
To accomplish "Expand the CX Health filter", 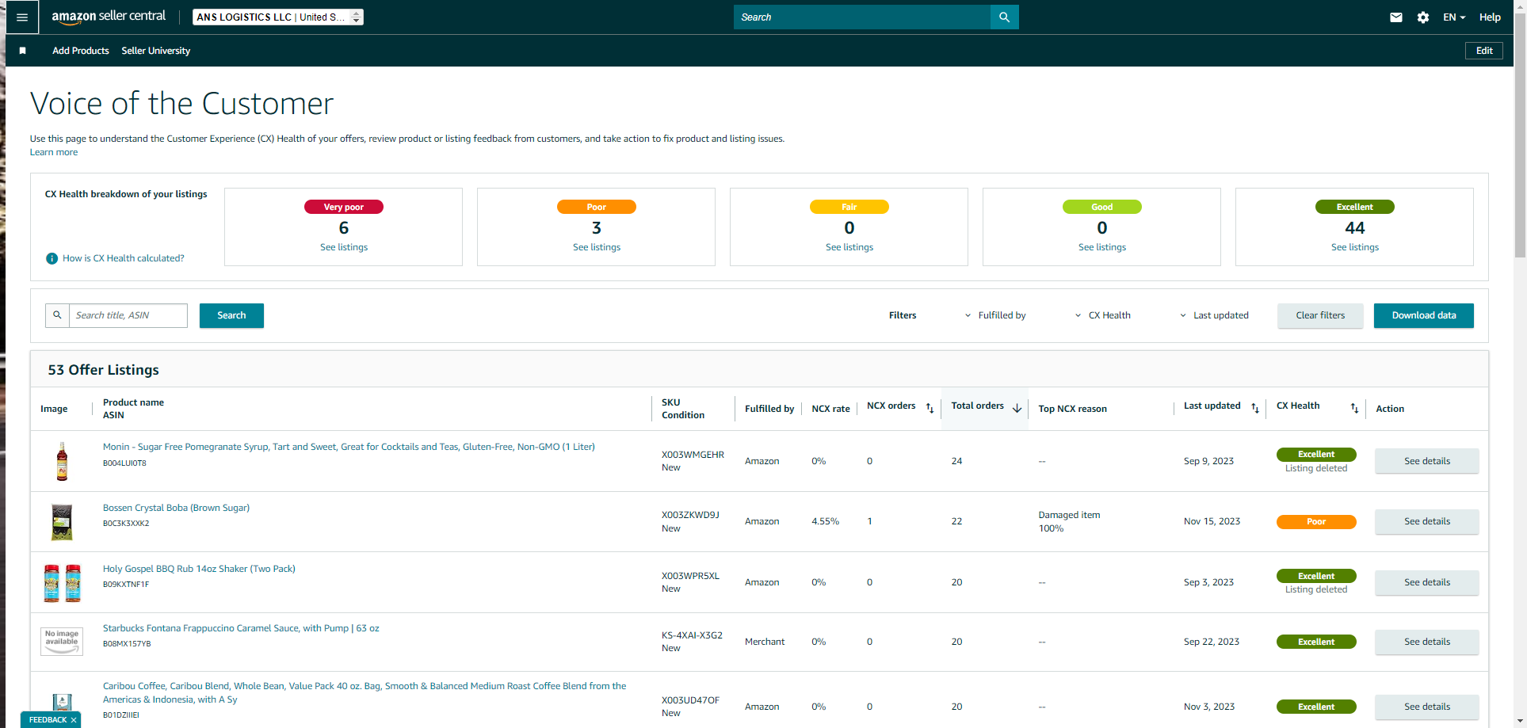I will (x=1102, y=315).
